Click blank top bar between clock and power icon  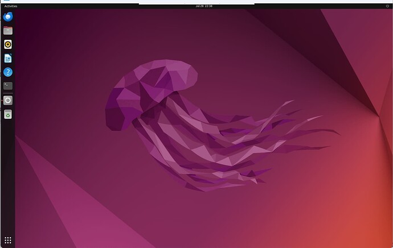pos(296,6)
